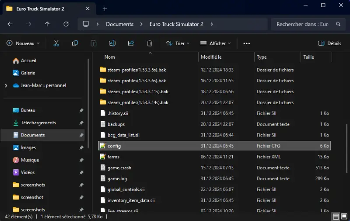Screen dimensions: 350x221
Task: Click Documents in the breadcrumb path
Action: tap(119, 24)
